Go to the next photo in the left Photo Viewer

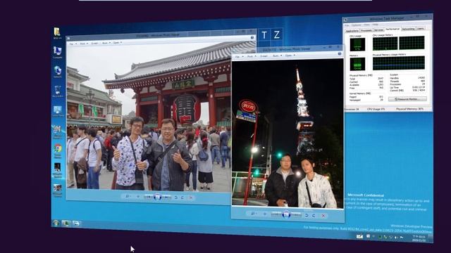click(x=166, y=197)
